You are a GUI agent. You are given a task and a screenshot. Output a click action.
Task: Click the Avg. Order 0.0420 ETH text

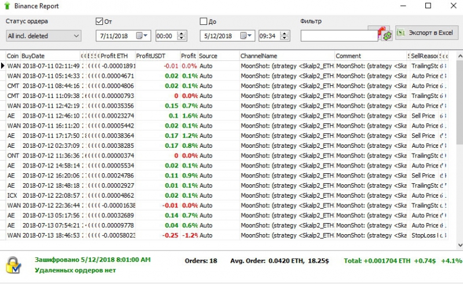coord(280,261)
